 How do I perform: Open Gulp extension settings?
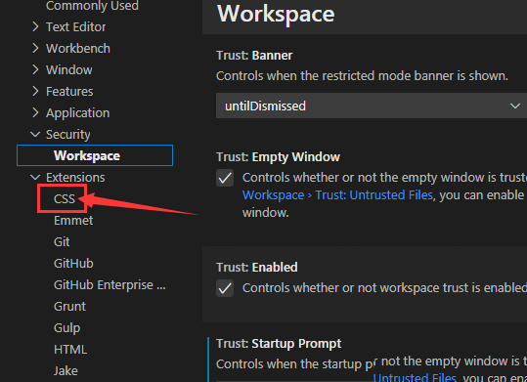coord(66,328)
